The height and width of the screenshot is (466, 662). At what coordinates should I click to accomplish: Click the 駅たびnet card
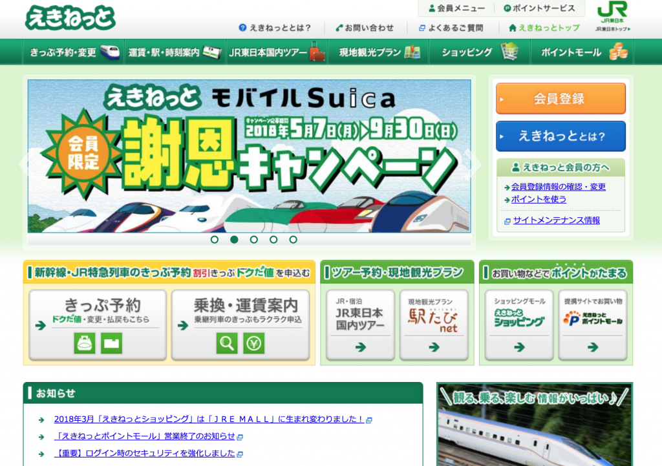434,324
